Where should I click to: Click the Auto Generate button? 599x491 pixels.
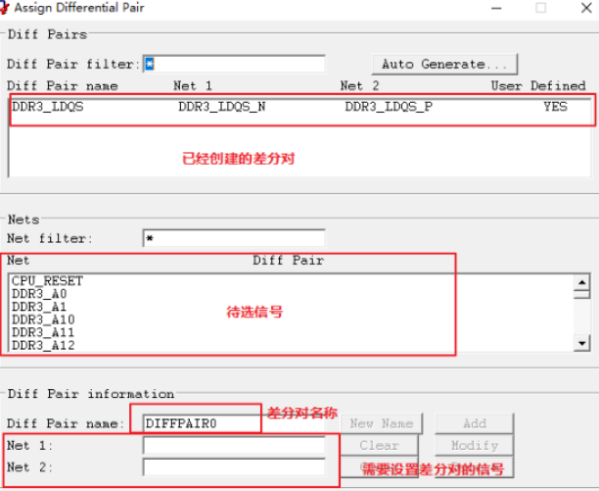444,65
